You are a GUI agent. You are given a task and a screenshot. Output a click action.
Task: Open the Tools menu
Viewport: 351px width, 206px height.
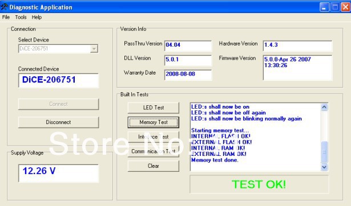tap(21, 17)
